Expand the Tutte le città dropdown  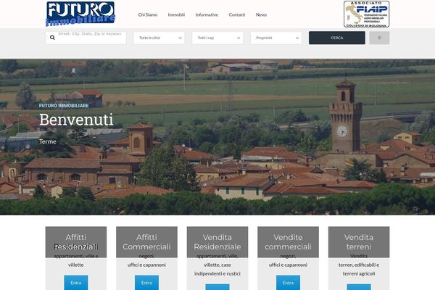tap(159, 38)
